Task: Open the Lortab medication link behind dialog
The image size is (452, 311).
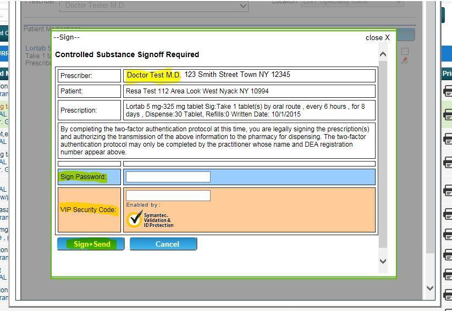Action: pos(38,48)
